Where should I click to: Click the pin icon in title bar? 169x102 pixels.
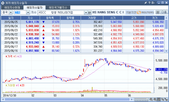[x=146, y=3]
